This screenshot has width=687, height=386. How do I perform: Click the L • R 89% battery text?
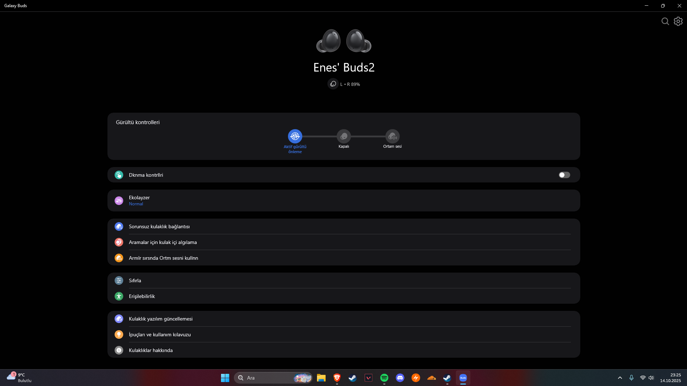click(x=350, y=84)
